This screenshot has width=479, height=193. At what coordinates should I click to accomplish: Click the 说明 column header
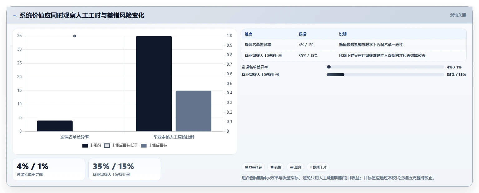(343, 34)
